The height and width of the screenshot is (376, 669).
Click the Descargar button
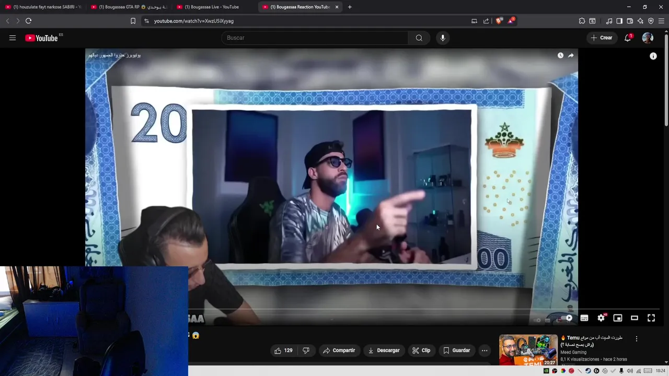(384, 350)
